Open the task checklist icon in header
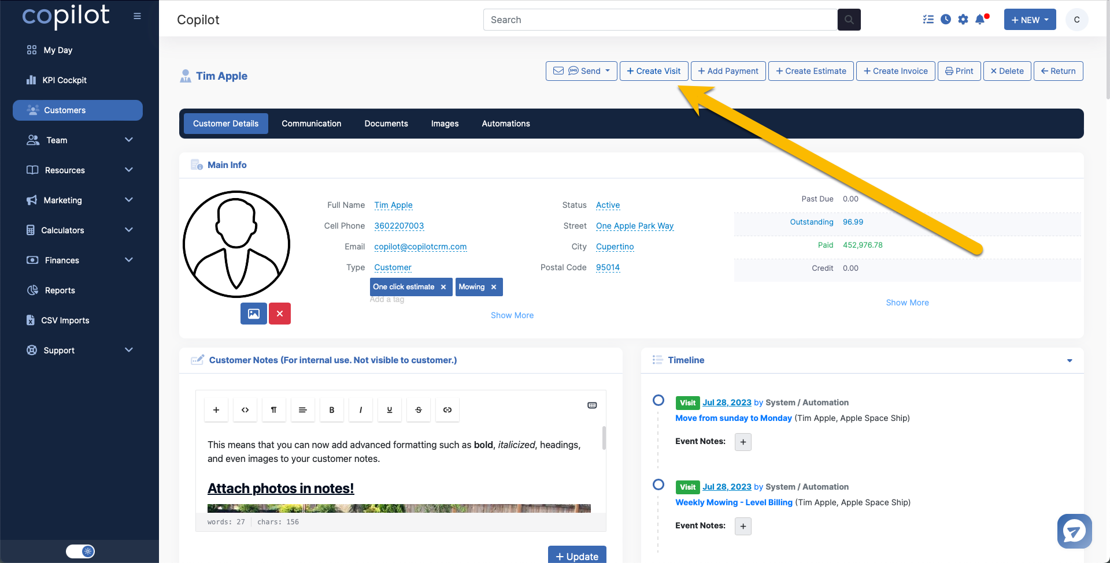This screenshot has height=563, width=1110. click(x=928, y=20)
